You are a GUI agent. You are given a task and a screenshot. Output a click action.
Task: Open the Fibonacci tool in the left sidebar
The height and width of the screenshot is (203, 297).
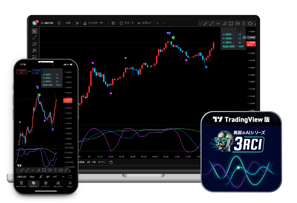34,44
